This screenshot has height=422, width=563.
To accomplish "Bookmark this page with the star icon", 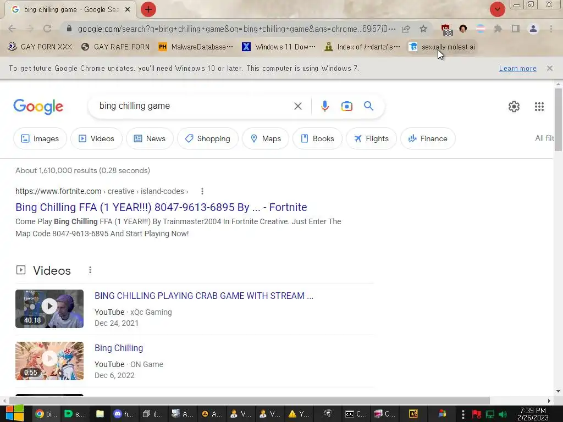I will coord(423,29).
